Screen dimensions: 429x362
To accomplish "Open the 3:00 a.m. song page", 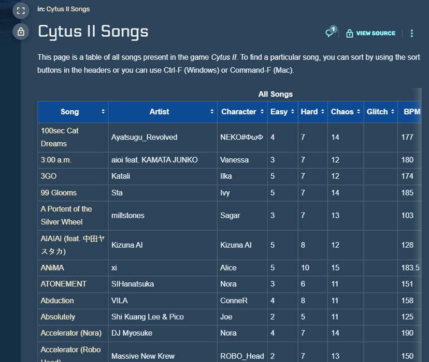I will click(56, 160).
